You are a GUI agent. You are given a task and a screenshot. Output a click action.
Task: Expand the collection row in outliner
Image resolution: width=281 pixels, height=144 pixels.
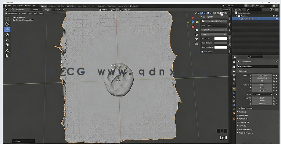[237, 16]
